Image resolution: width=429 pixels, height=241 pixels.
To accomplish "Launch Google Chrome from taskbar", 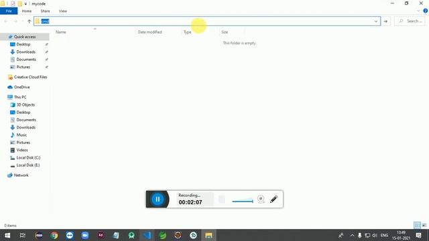I will click(54, 235).
